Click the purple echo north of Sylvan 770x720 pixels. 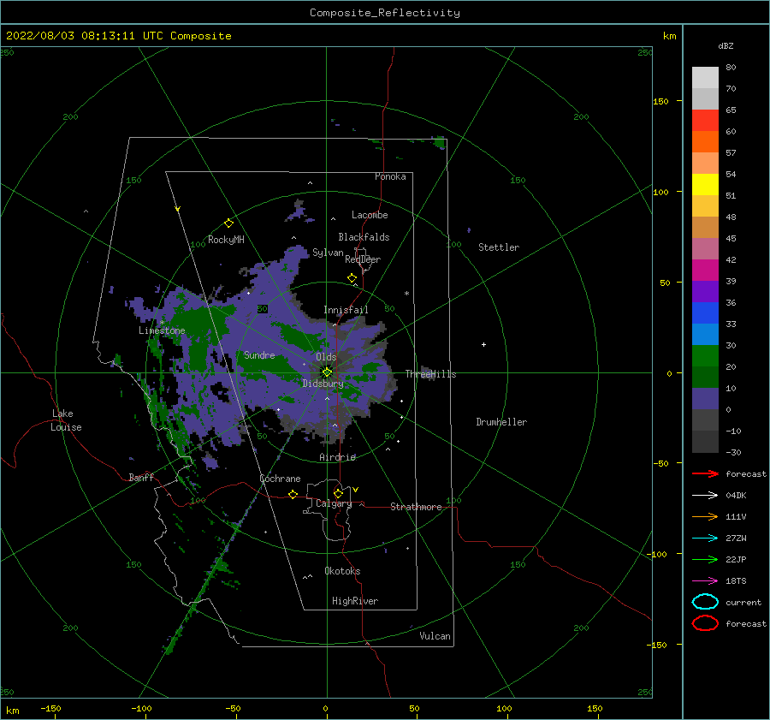click(x=297, y=212)
